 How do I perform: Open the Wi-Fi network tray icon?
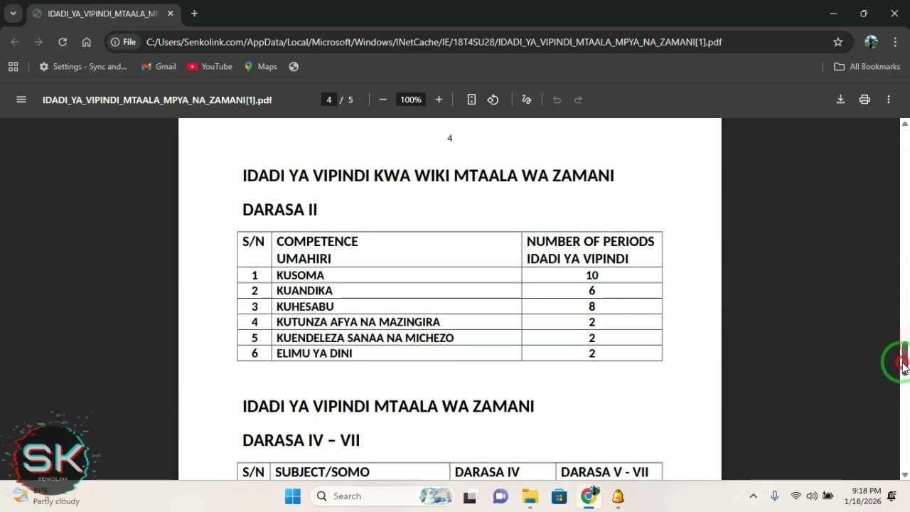click(x=796, y=496)
